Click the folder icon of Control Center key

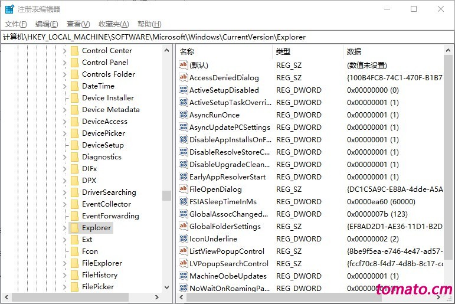coord(74,51)
